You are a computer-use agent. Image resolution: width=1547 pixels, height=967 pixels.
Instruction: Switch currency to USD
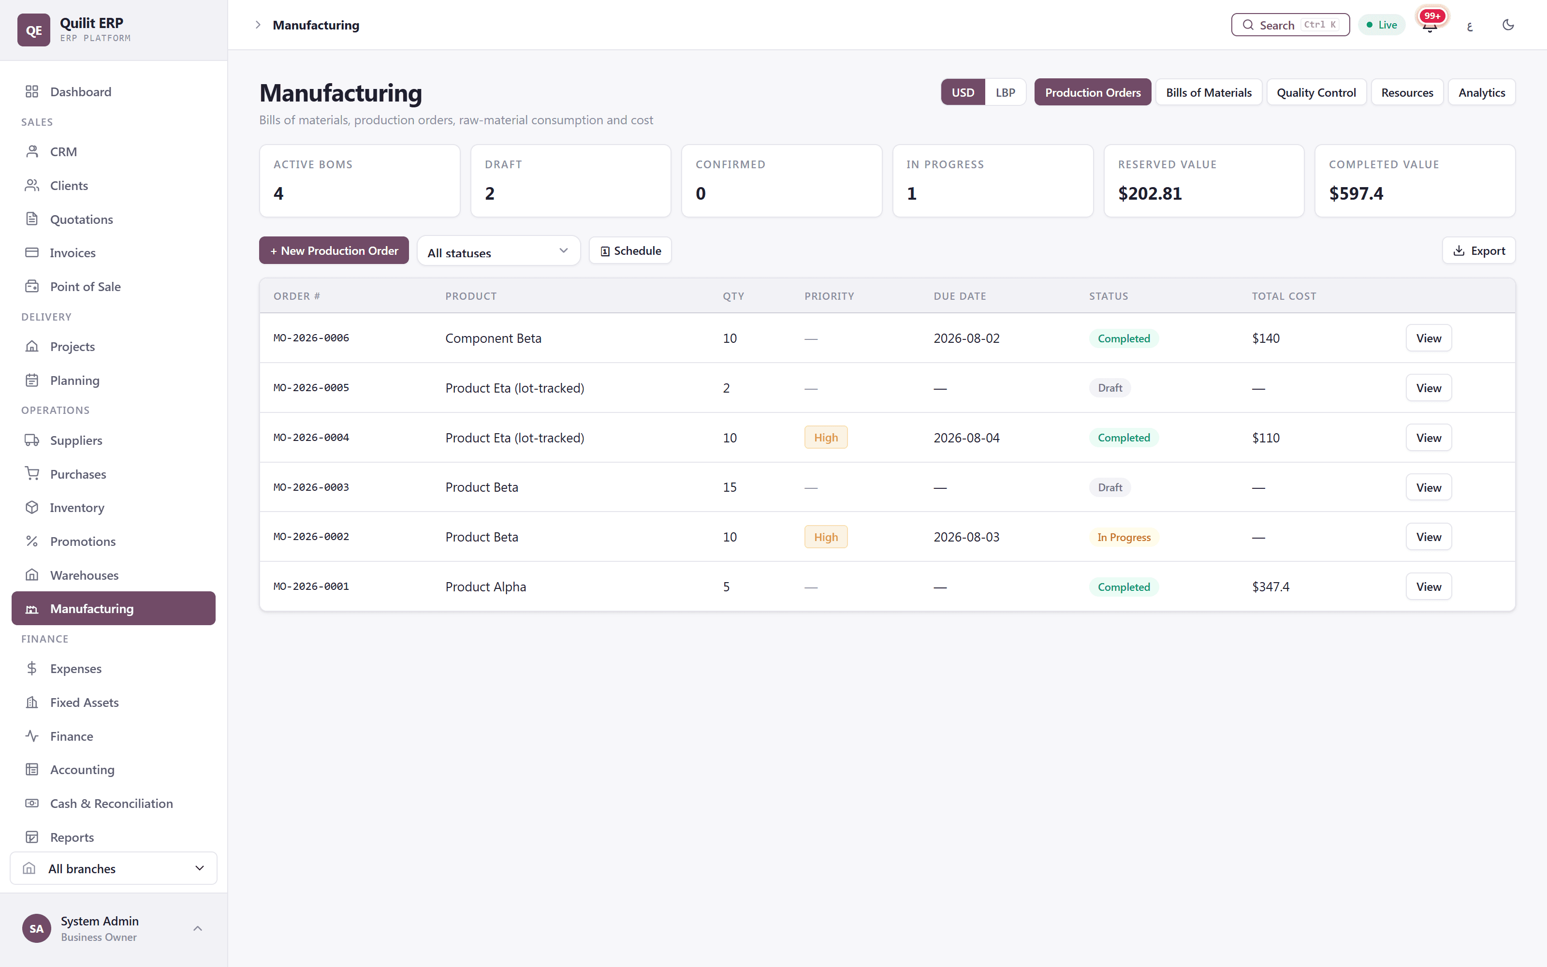tap(963, 92)
